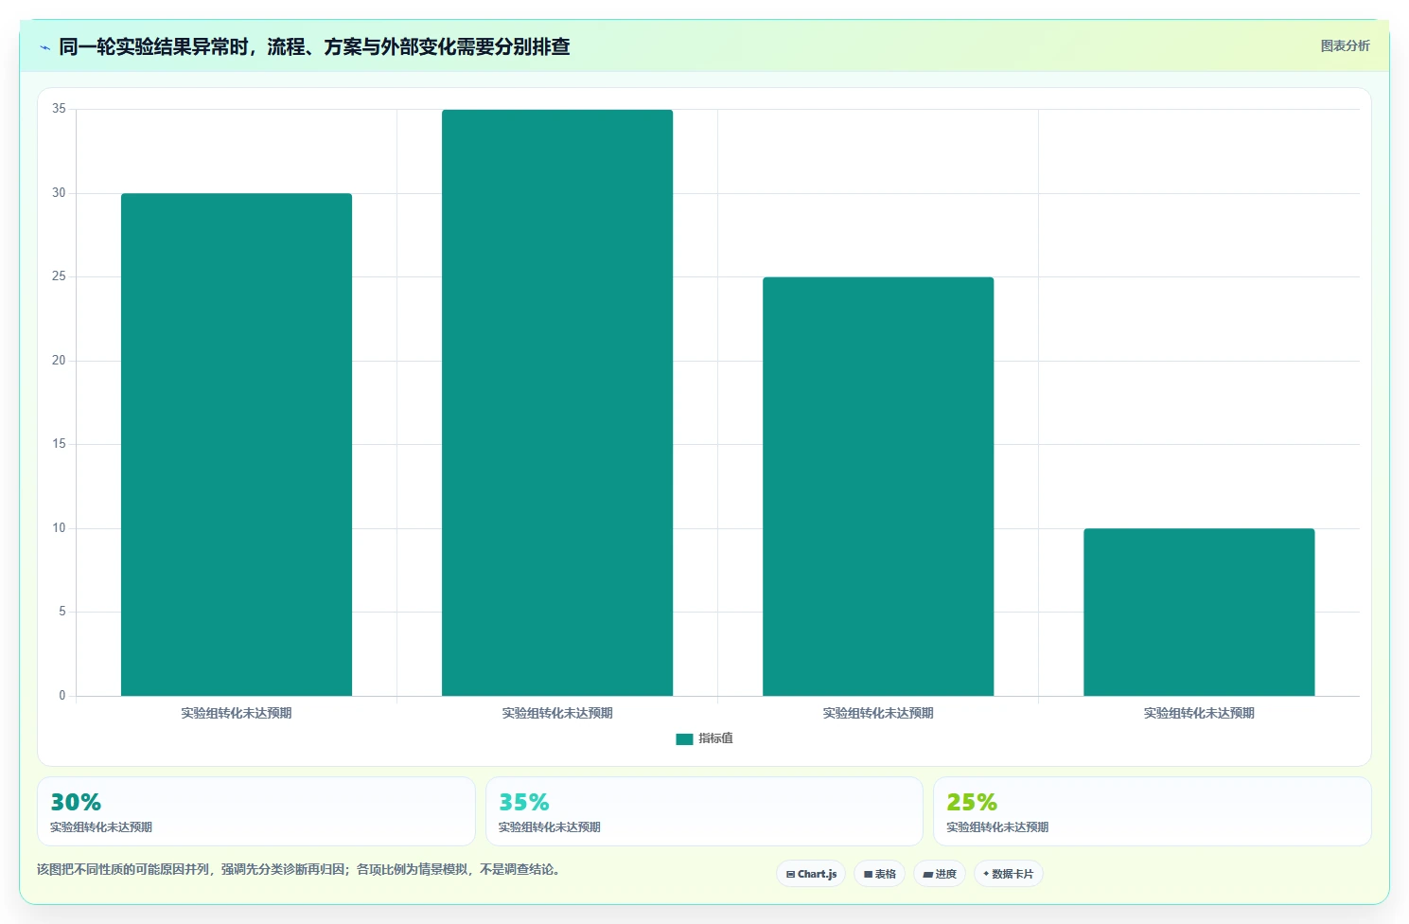Viewport: 1409px width, 924px height.
Task: Click the 指标值 legend text
Action: pos(715,738)
